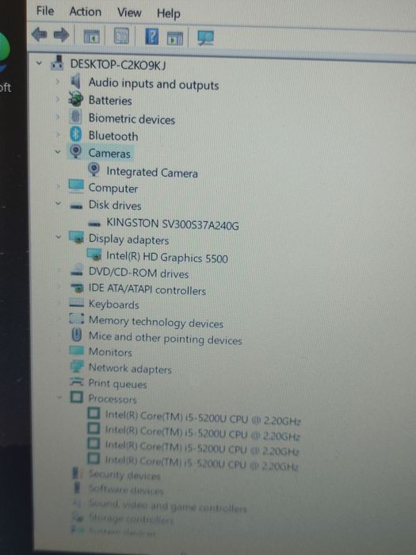
Task: Click the fingerprint Biometric devices icon
Action: (x=76, y=116)
